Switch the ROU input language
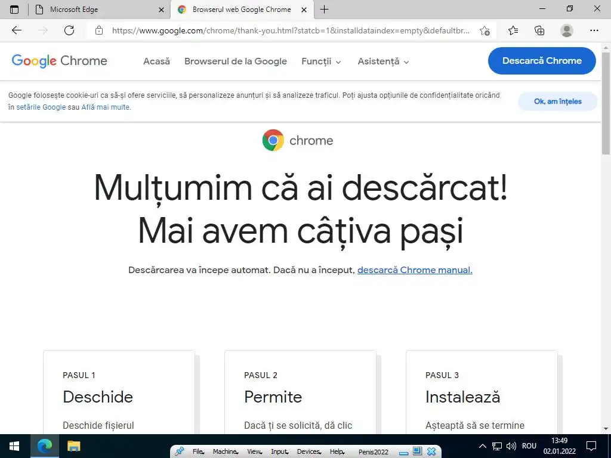The height and width of the screenshot is (458, 611). [x=529, y=446]
